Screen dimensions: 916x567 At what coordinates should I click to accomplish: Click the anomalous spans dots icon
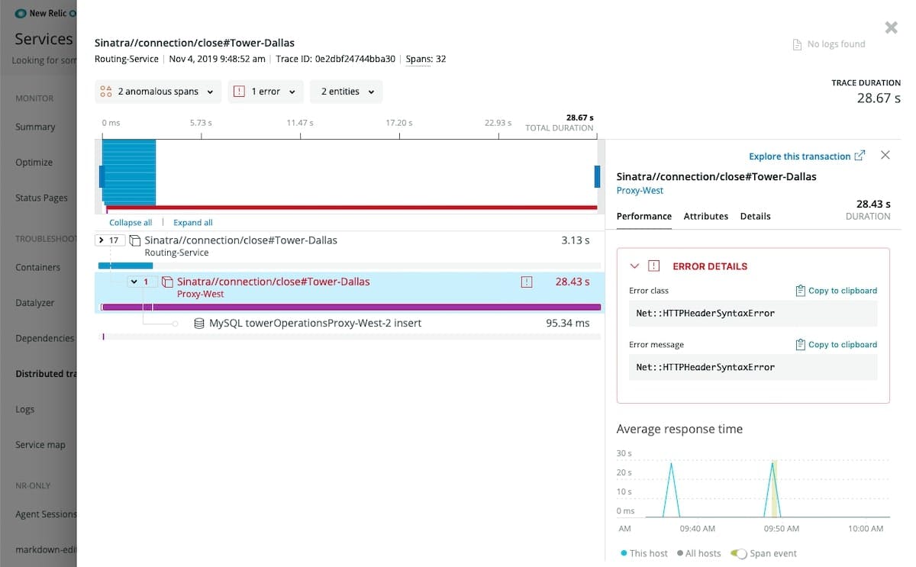point(106,92)
